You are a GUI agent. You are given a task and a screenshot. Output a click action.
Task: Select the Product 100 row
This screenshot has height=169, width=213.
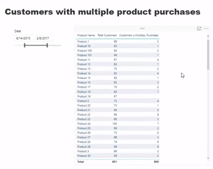click(x=118, y=51)
